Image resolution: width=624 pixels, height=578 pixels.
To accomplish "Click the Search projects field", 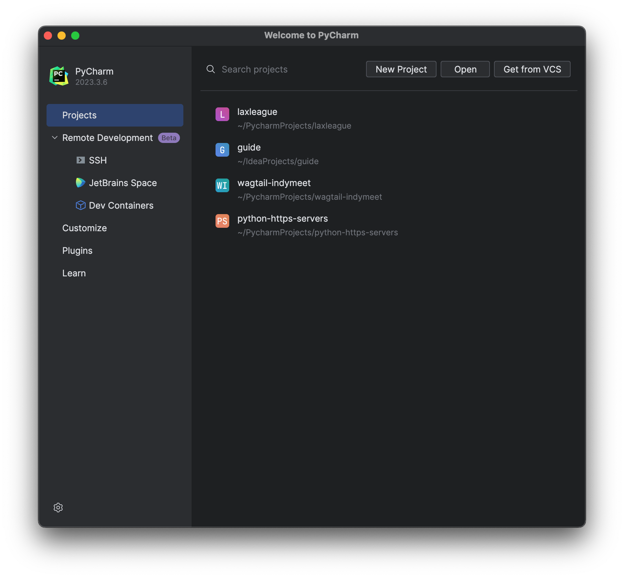I will [x=255, y=69].
